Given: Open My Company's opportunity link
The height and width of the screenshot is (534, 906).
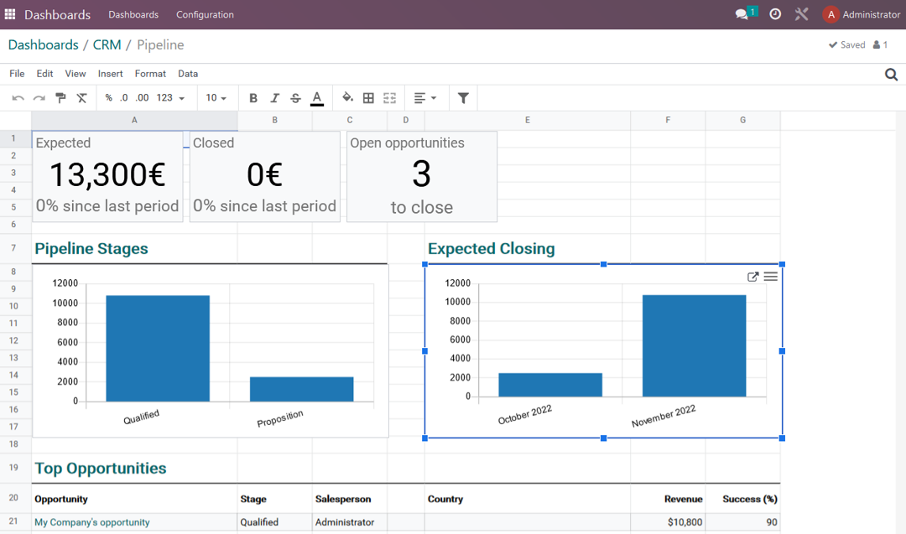Looking at the screenshot, I should (91, 521).
